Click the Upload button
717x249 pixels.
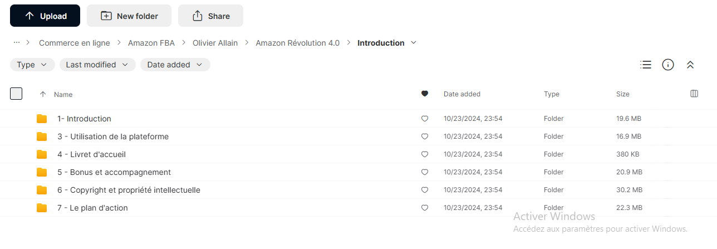[45, 16]
